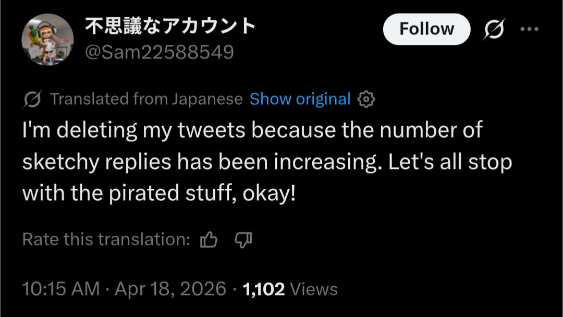Open profile via display name 不思議なアカウント
The width and height of the screenshot is (563, 317).
tap(170, 26)
